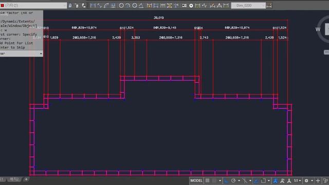Screen dimensions: 329x185
Task: Click the Dimension Space tool
Action: [x=169, y=6]
